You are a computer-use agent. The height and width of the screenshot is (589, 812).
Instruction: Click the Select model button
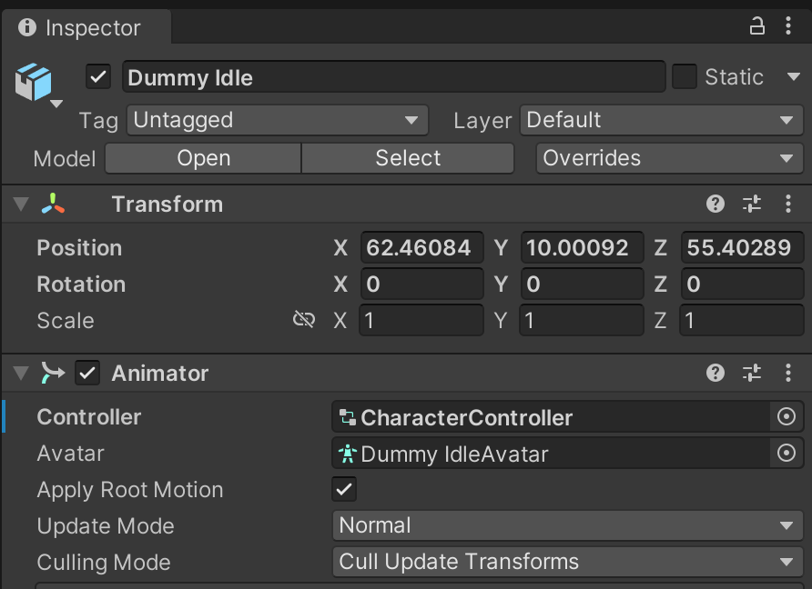tap(408, 158)
